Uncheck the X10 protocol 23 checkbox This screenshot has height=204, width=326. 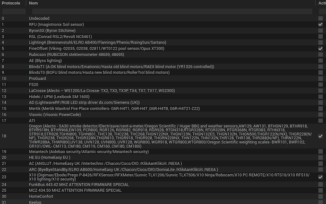pos(320,177)
